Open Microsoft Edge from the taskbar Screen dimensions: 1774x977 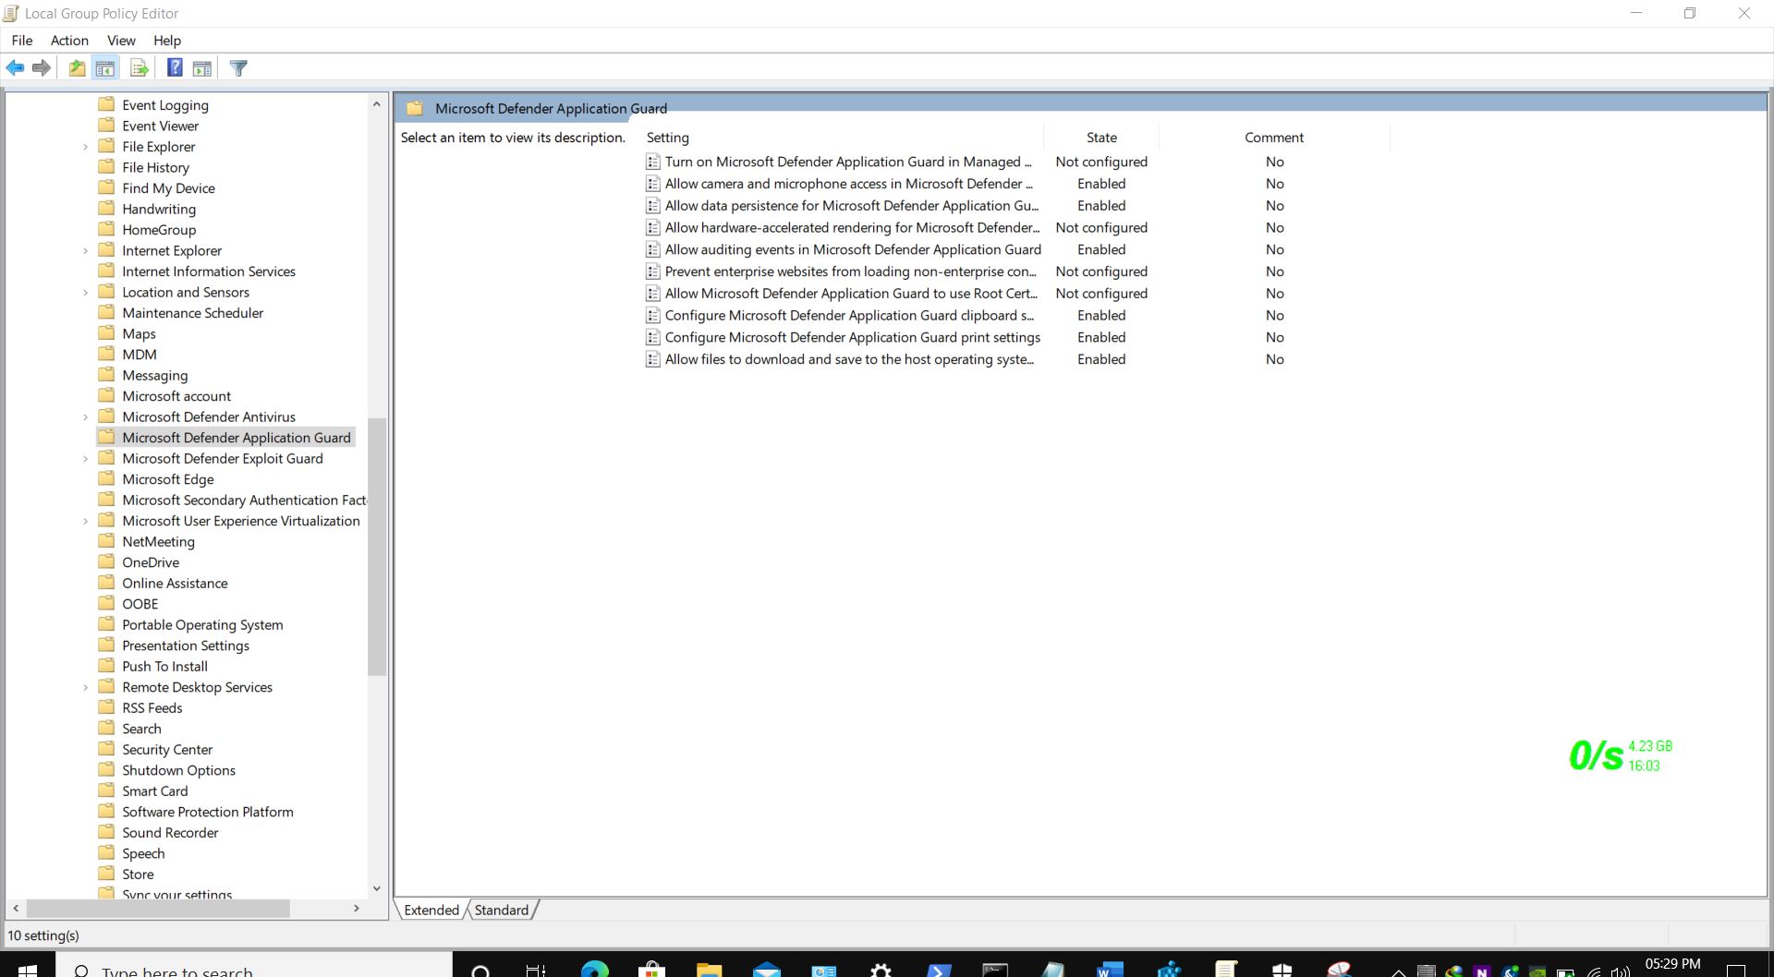[594, 970]
